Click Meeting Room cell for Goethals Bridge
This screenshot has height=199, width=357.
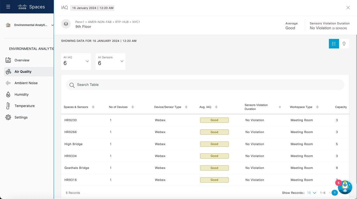(x=302, y=168)
